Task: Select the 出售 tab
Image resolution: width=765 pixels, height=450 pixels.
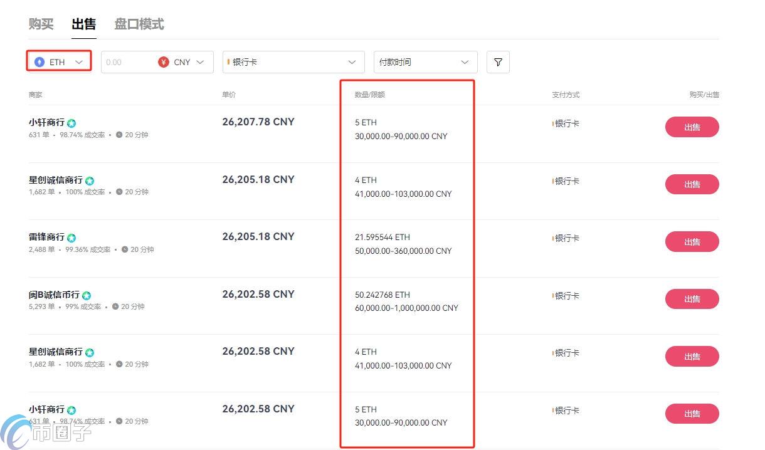Action: pyautogui.click(x=83, y=24)
